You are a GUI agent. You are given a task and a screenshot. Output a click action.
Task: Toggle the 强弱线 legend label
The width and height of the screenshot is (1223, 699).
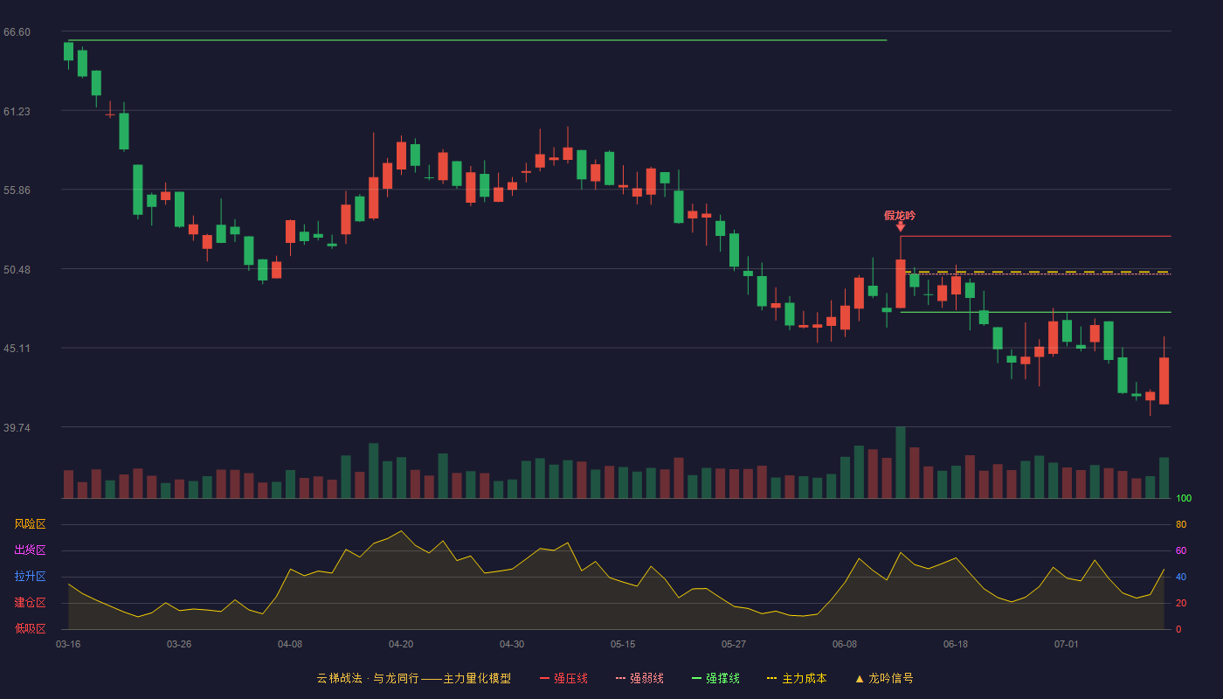point(646,678)
